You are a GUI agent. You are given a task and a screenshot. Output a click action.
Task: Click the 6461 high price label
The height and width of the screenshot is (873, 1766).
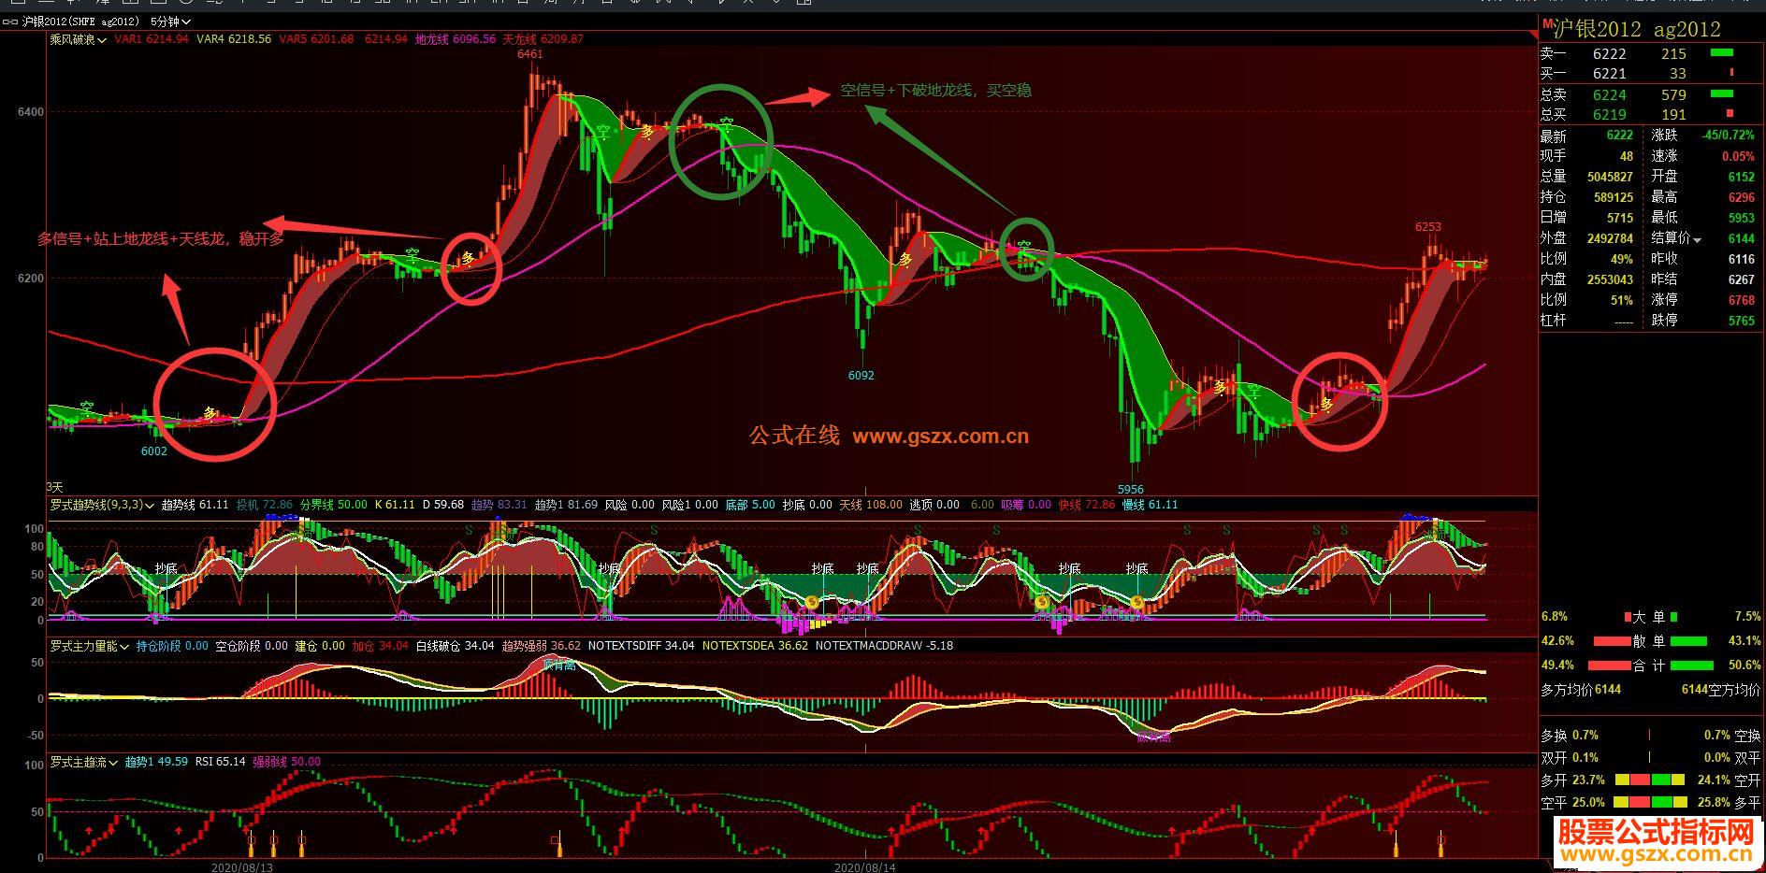pyautogui.click(x=530, y=54)
